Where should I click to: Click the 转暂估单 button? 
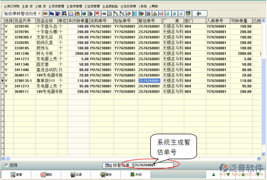coord(117,165)
